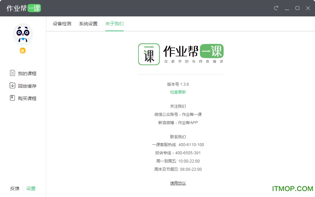Click 设置 at the bottom left
The width and height of the screenshot is (315, 197).
(x=31, y=188)
